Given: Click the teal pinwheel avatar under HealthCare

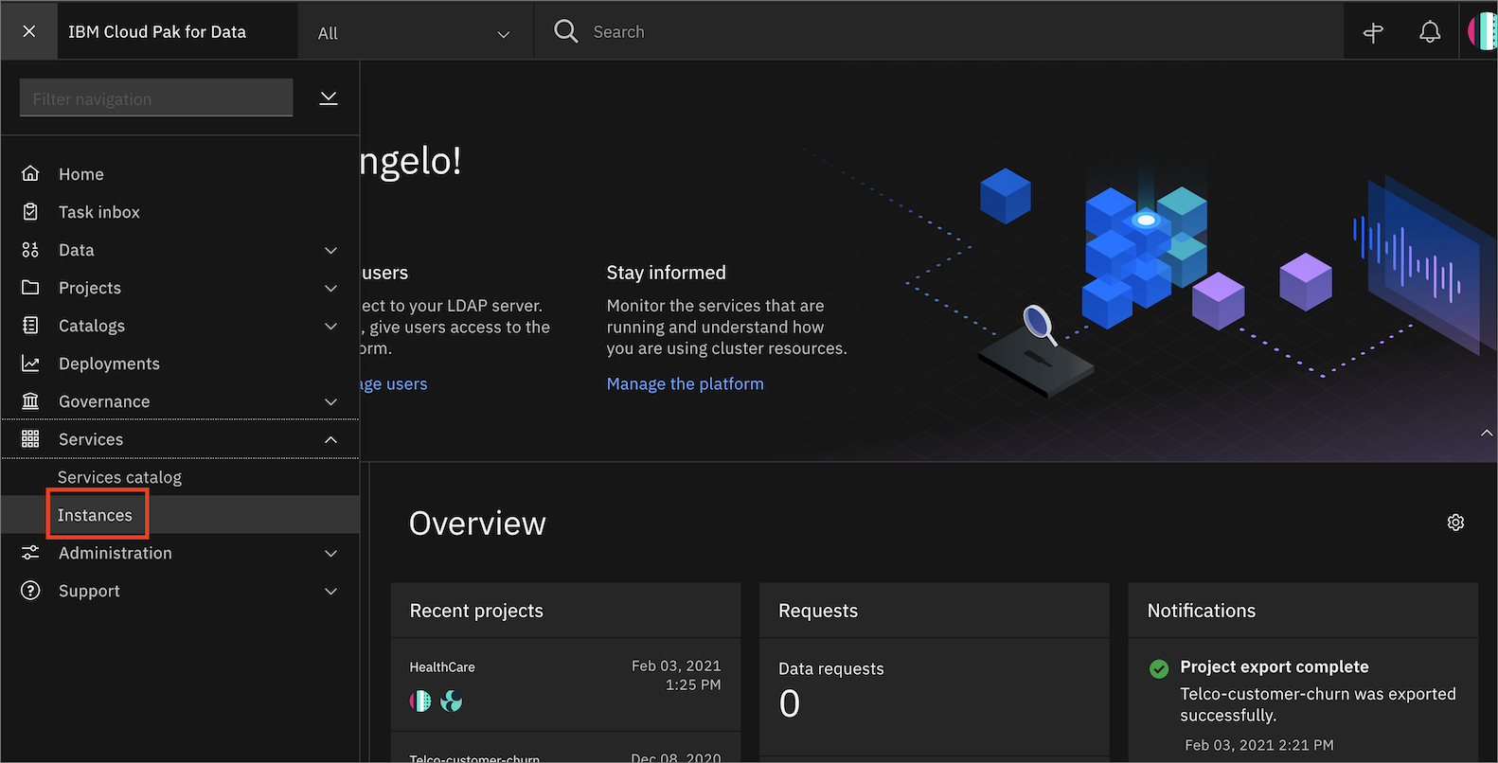Looking at the screenshot, I should point(452,701).
